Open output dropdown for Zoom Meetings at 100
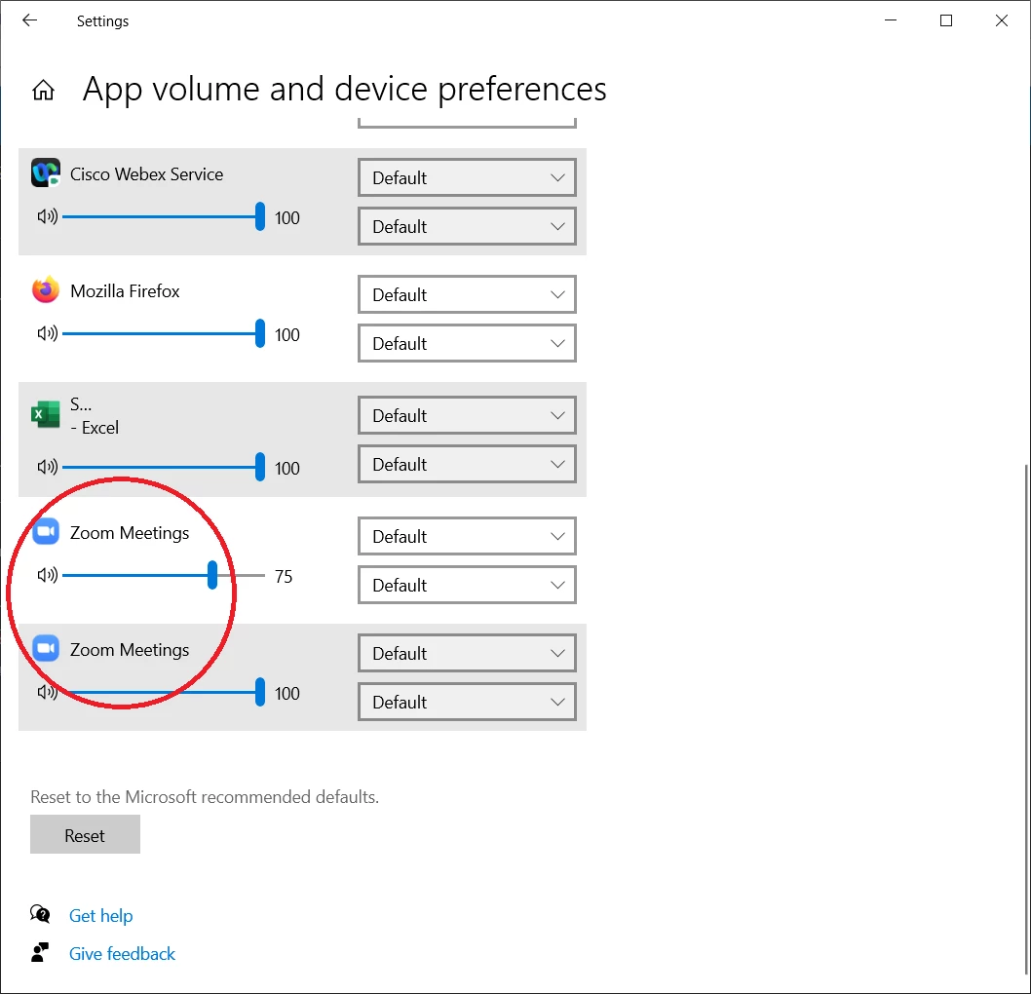The width and height of the screenshot is (1031, 994). [x=467, y=654]
